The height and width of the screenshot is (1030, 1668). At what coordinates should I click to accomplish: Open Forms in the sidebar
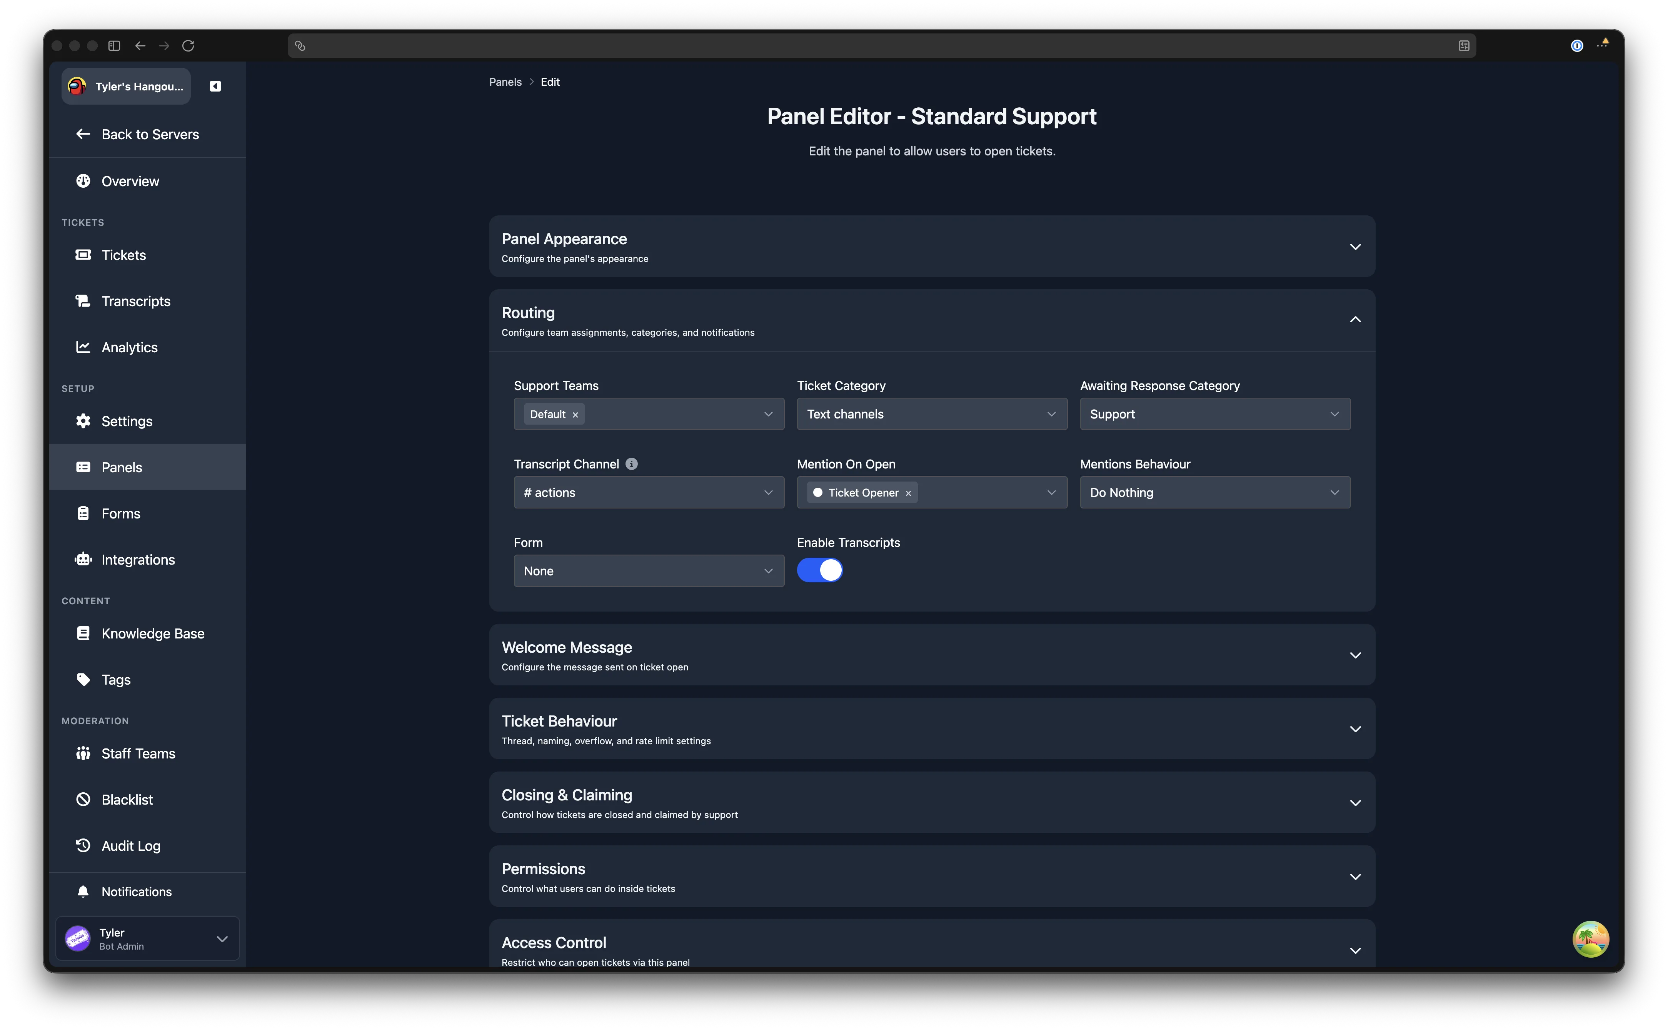(x=148, y=513)
